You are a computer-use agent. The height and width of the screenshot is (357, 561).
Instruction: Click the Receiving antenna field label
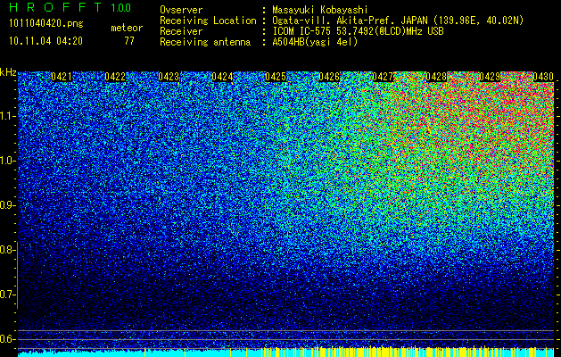click(205, 42)
